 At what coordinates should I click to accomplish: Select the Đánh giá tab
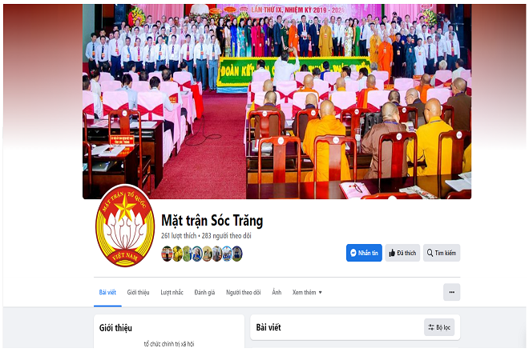pos(204,292)
